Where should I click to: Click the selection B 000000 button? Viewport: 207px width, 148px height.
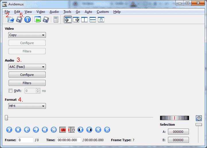click(x=178, y=140)
